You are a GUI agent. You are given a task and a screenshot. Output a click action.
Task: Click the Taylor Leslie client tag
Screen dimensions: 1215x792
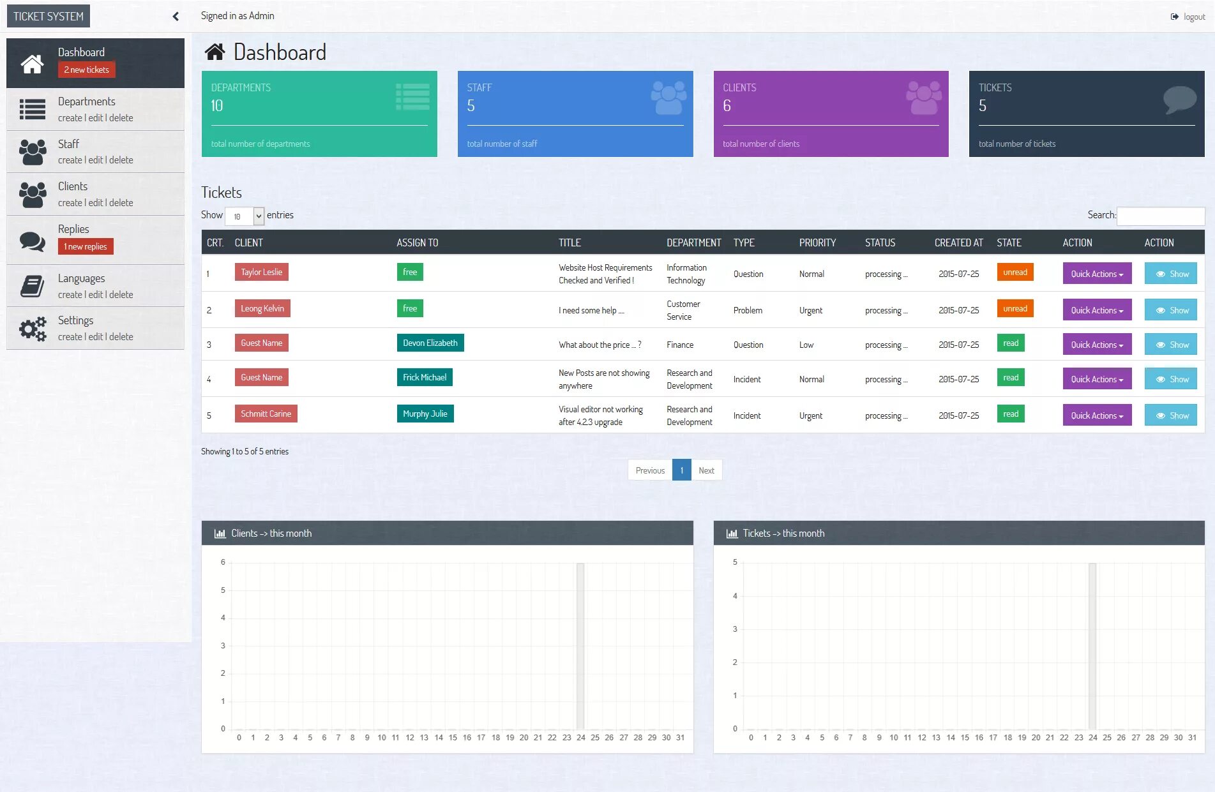(x=261, y=272)
